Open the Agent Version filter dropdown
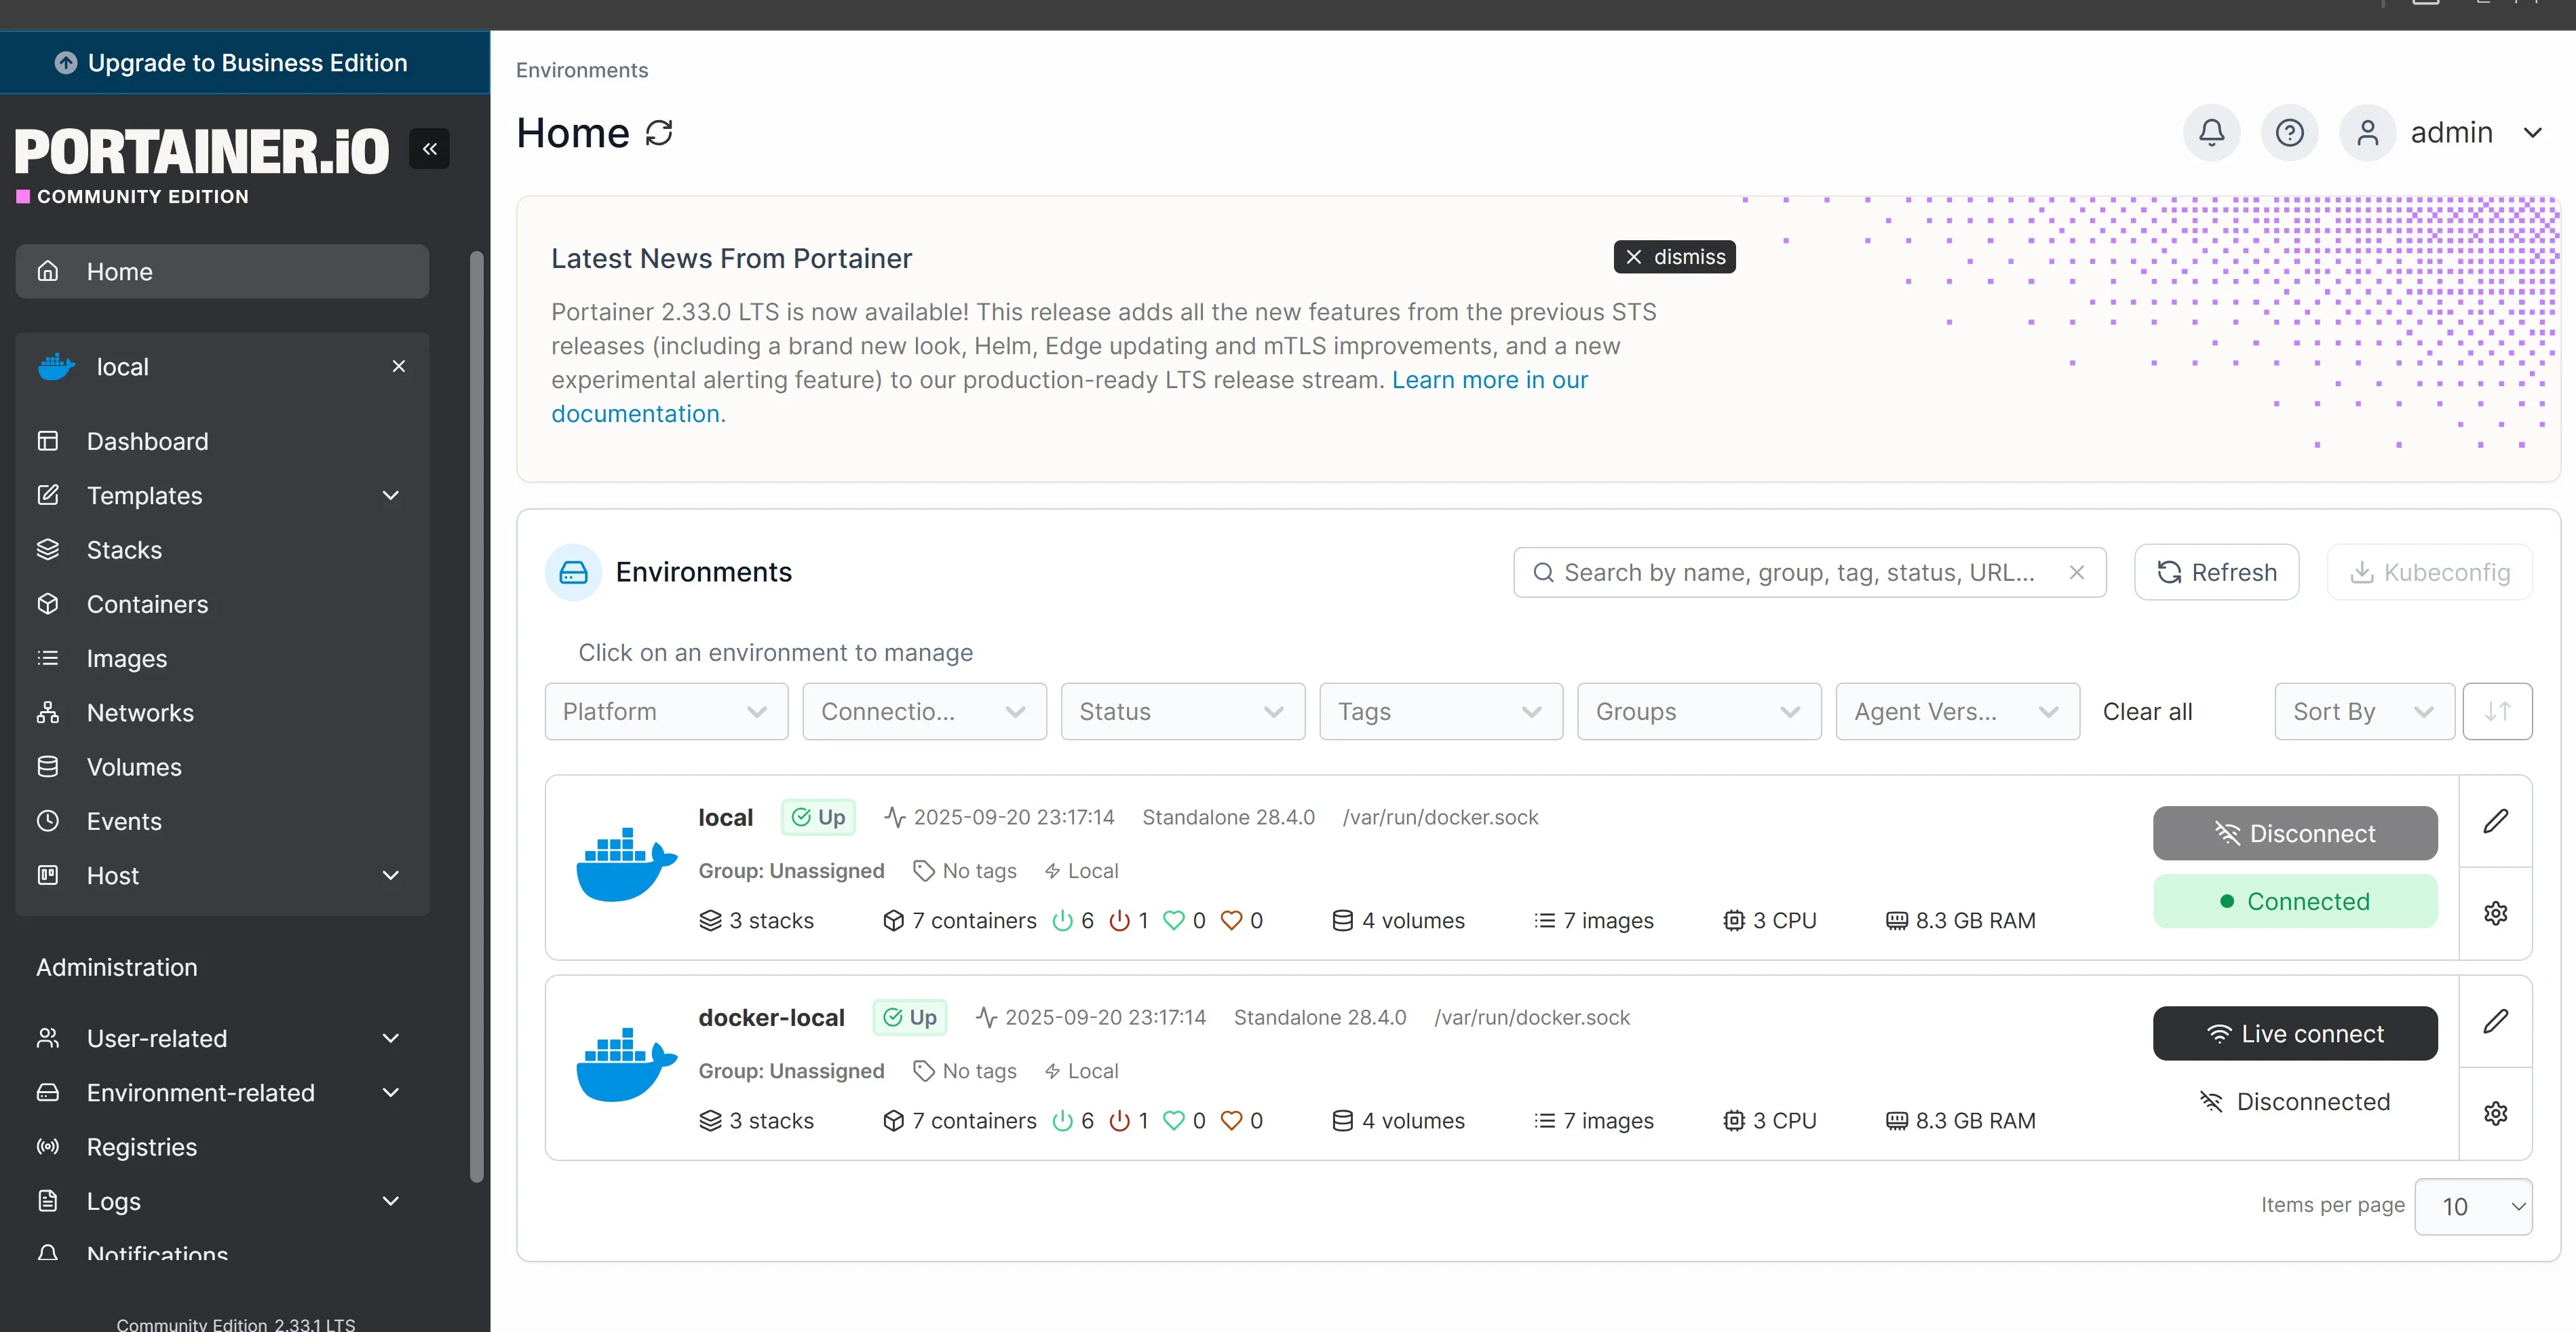The width and height of the screenshot is (2576, 1332). pyautogui.click(x=1957, y=712)
